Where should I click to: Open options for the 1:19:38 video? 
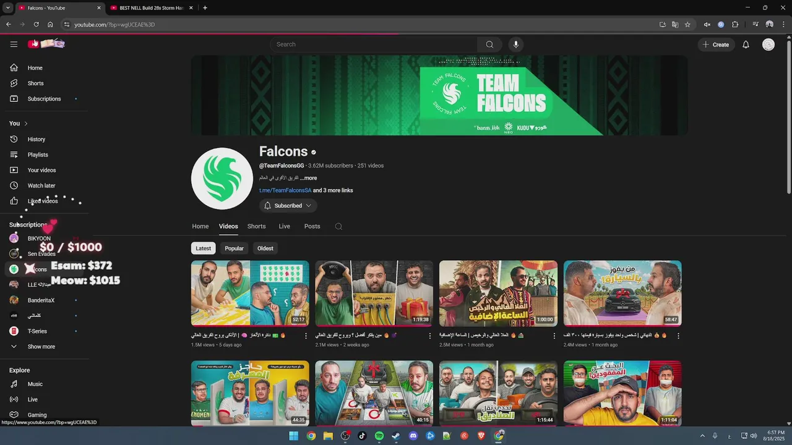click(430, 336)
